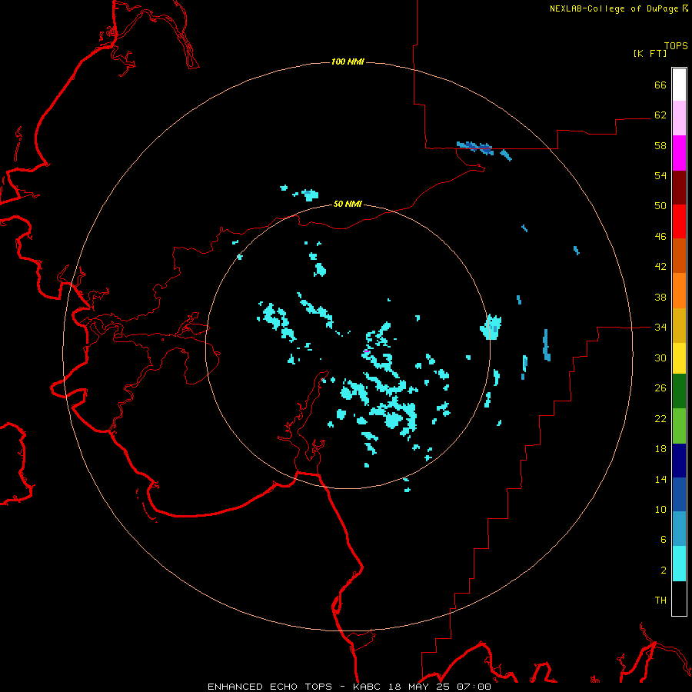Click the 50 legend value
The width and height of the screenshot is (692, 692).
pyautogui.click(x=660, y=205)
